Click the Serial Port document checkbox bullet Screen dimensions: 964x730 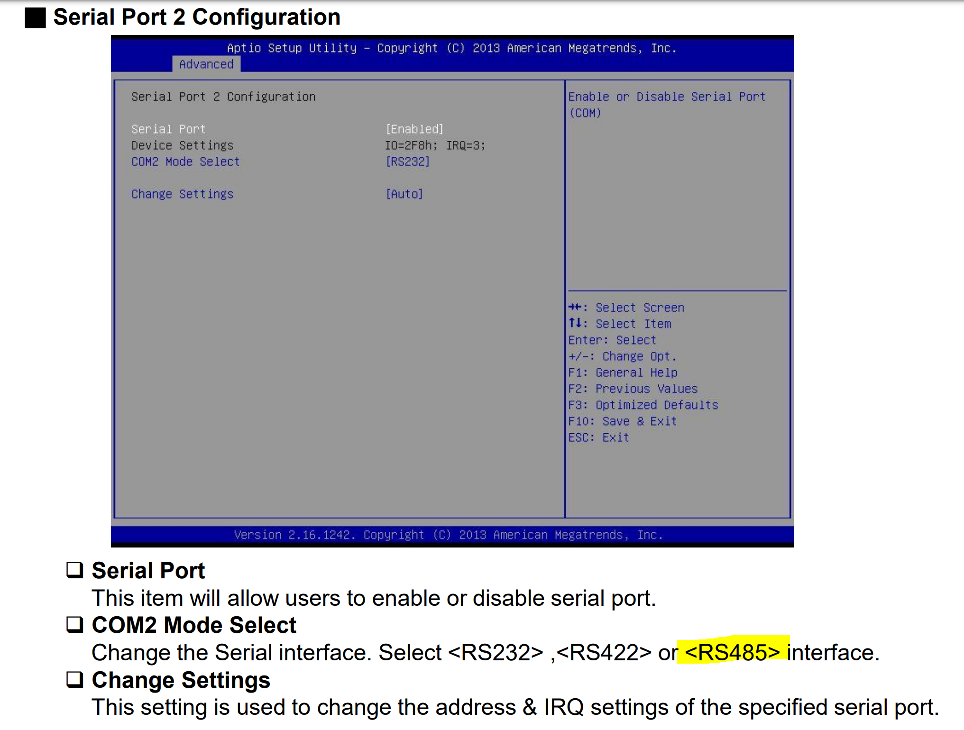tap(75, 570)
